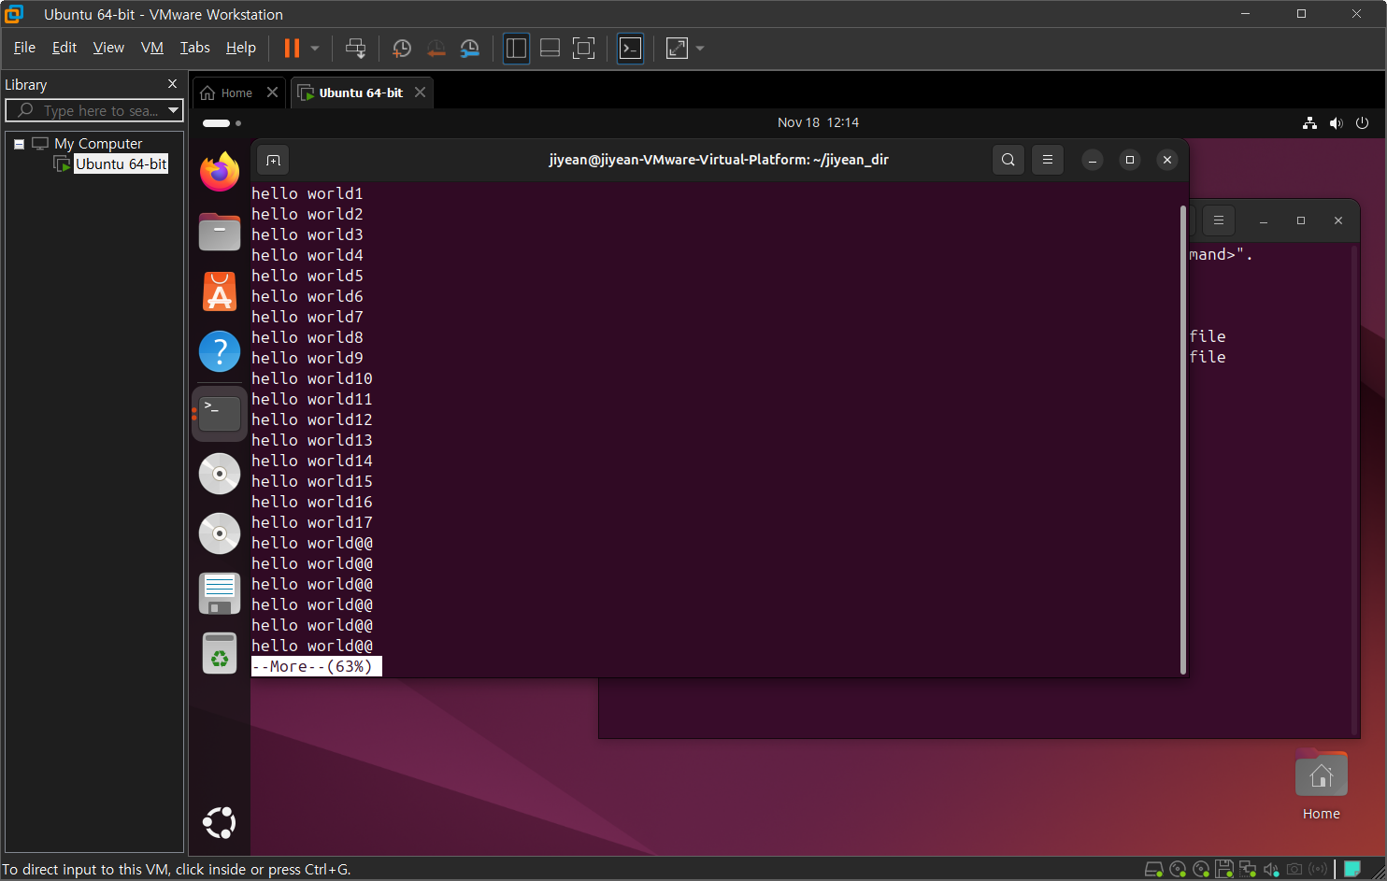Click the --More--(63%) pager prompt
The height and width of the screenshot is (881, 1387).
click(316, 666)
